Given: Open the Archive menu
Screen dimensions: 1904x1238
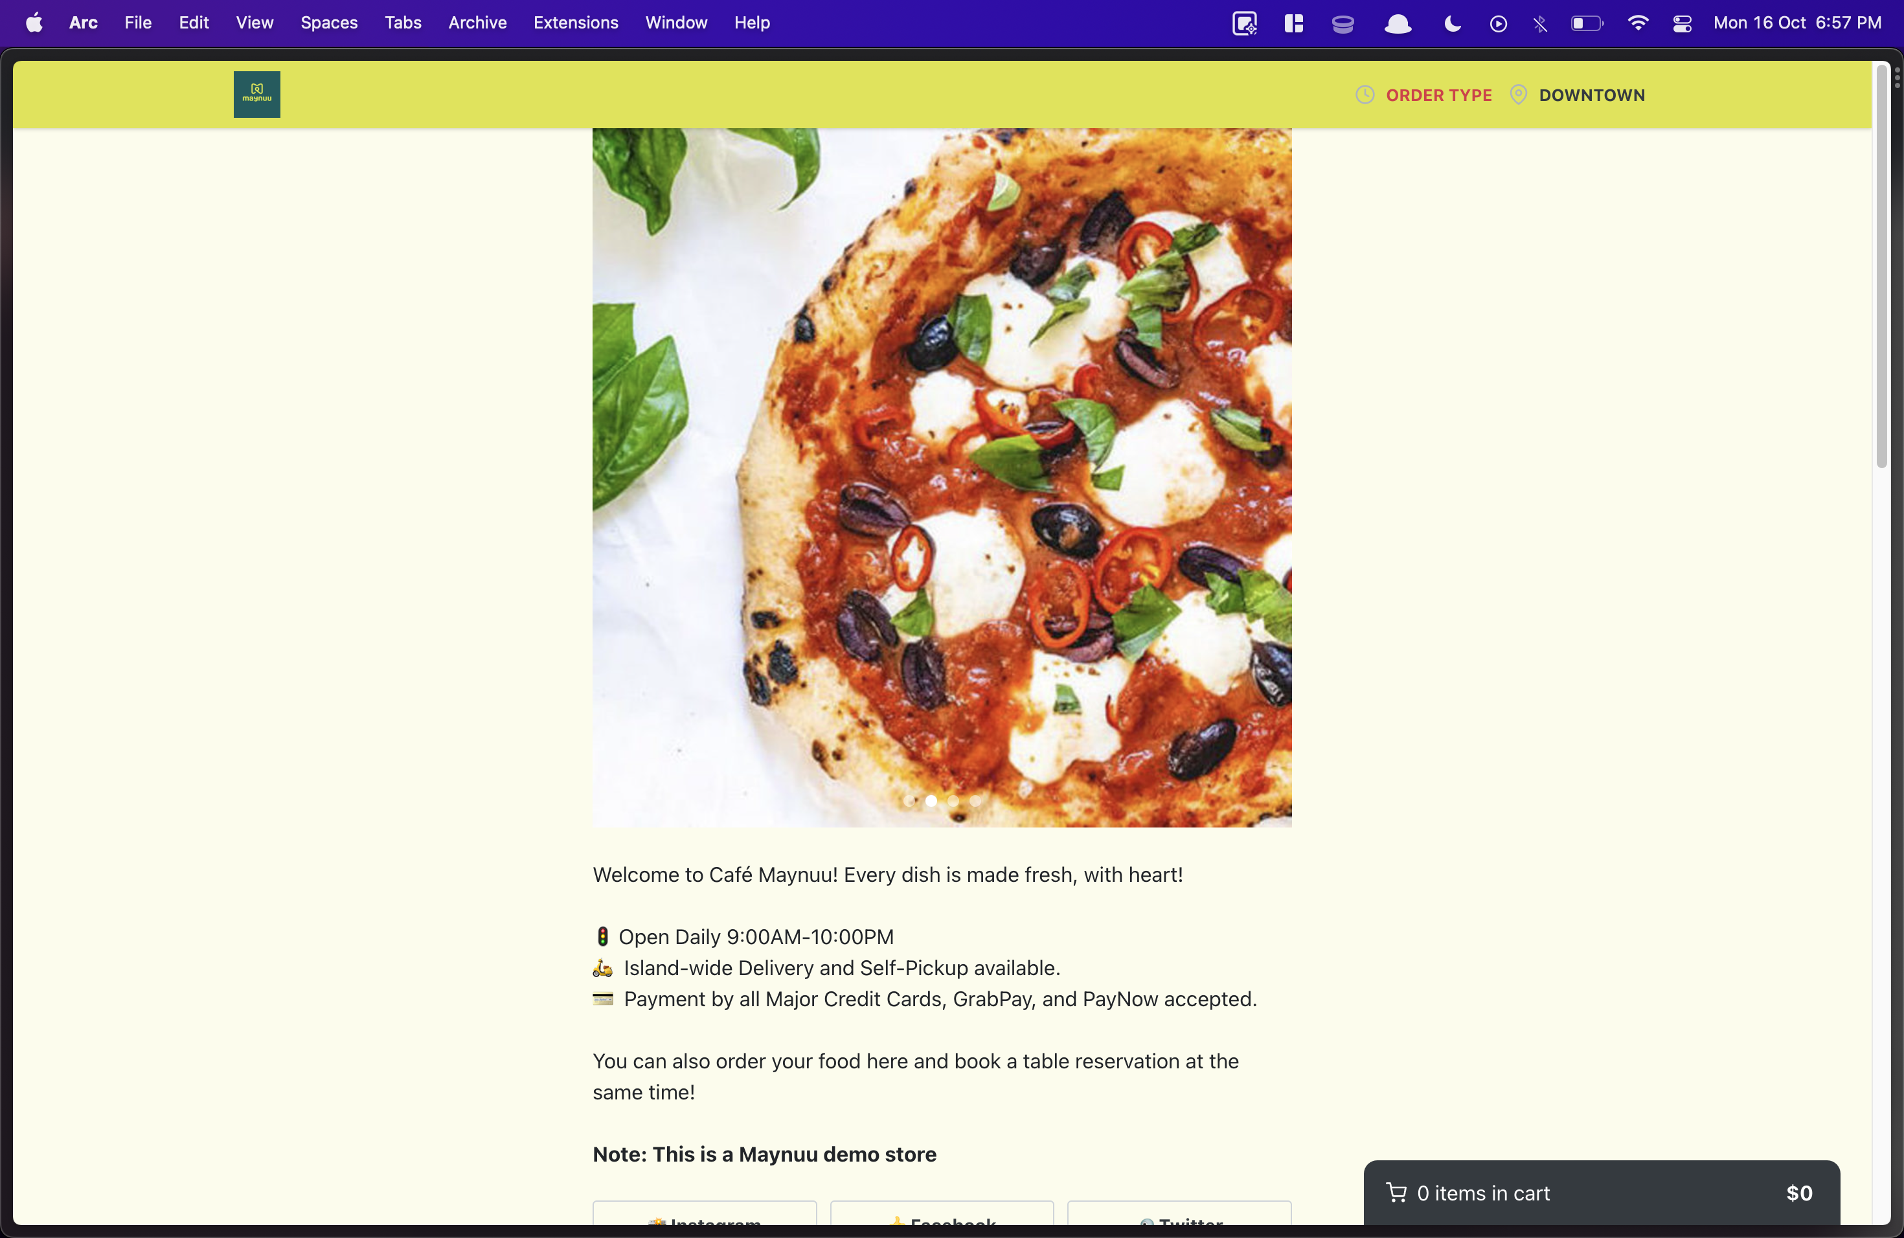Looking at the screenshot, I should click(477, 23).
